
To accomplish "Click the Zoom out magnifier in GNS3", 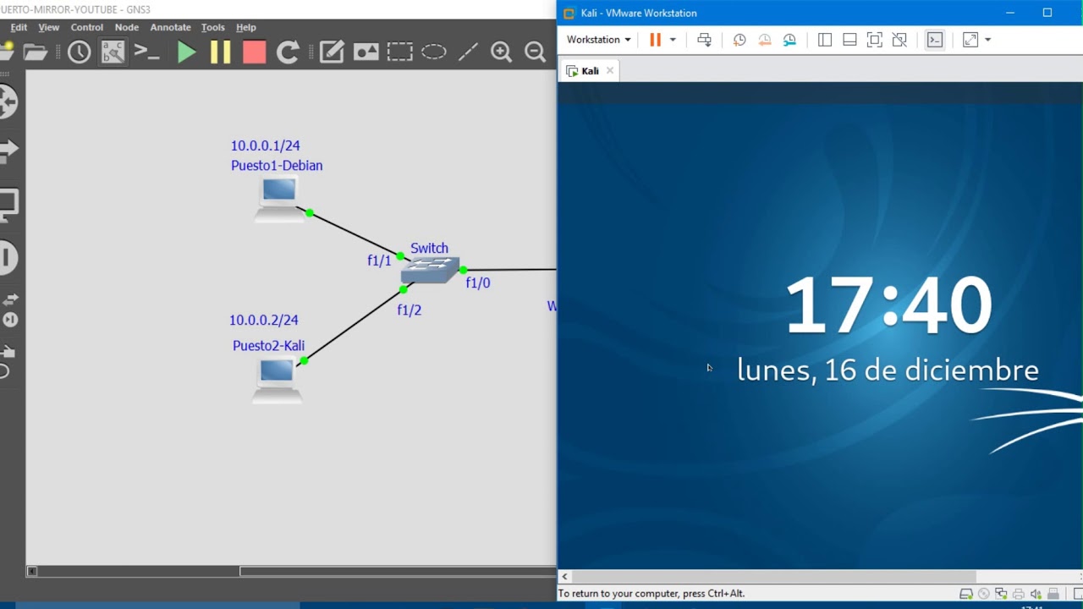I will tap(536, 52).
